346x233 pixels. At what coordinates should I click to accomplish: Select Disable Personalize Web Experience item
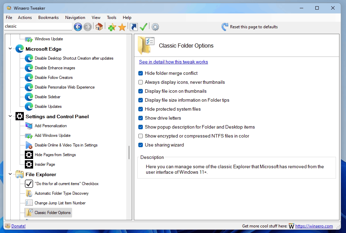click(65, 87)
